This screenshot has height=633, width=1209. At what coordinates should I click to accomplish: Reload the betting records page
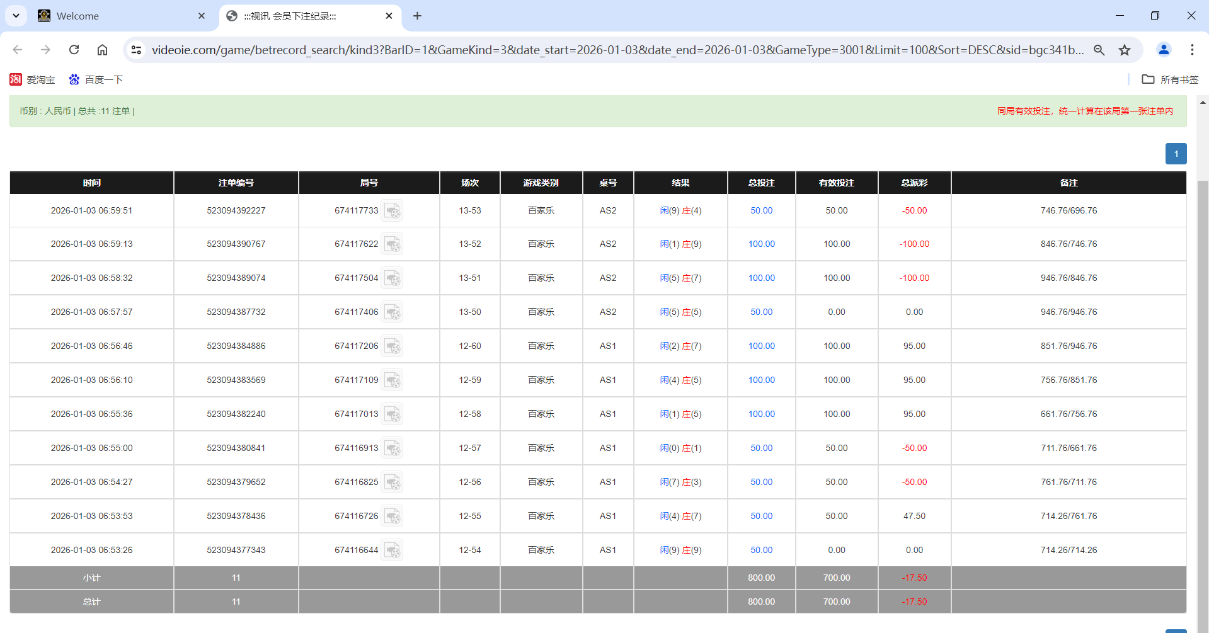74,50
